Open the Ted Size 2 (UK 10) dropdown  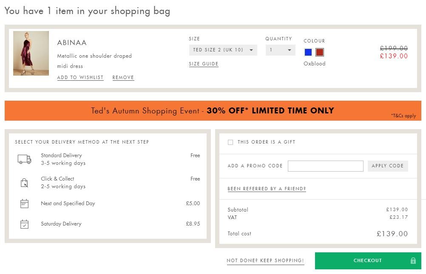click(223, 50)
